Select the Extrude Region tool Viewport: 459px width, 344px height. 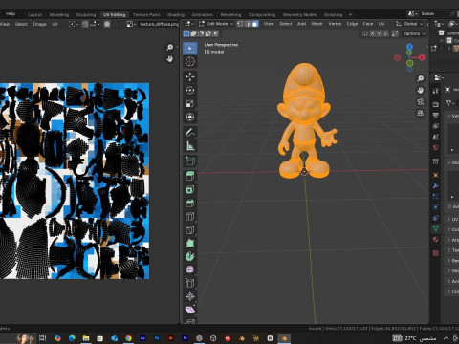[x=190, y=176]
